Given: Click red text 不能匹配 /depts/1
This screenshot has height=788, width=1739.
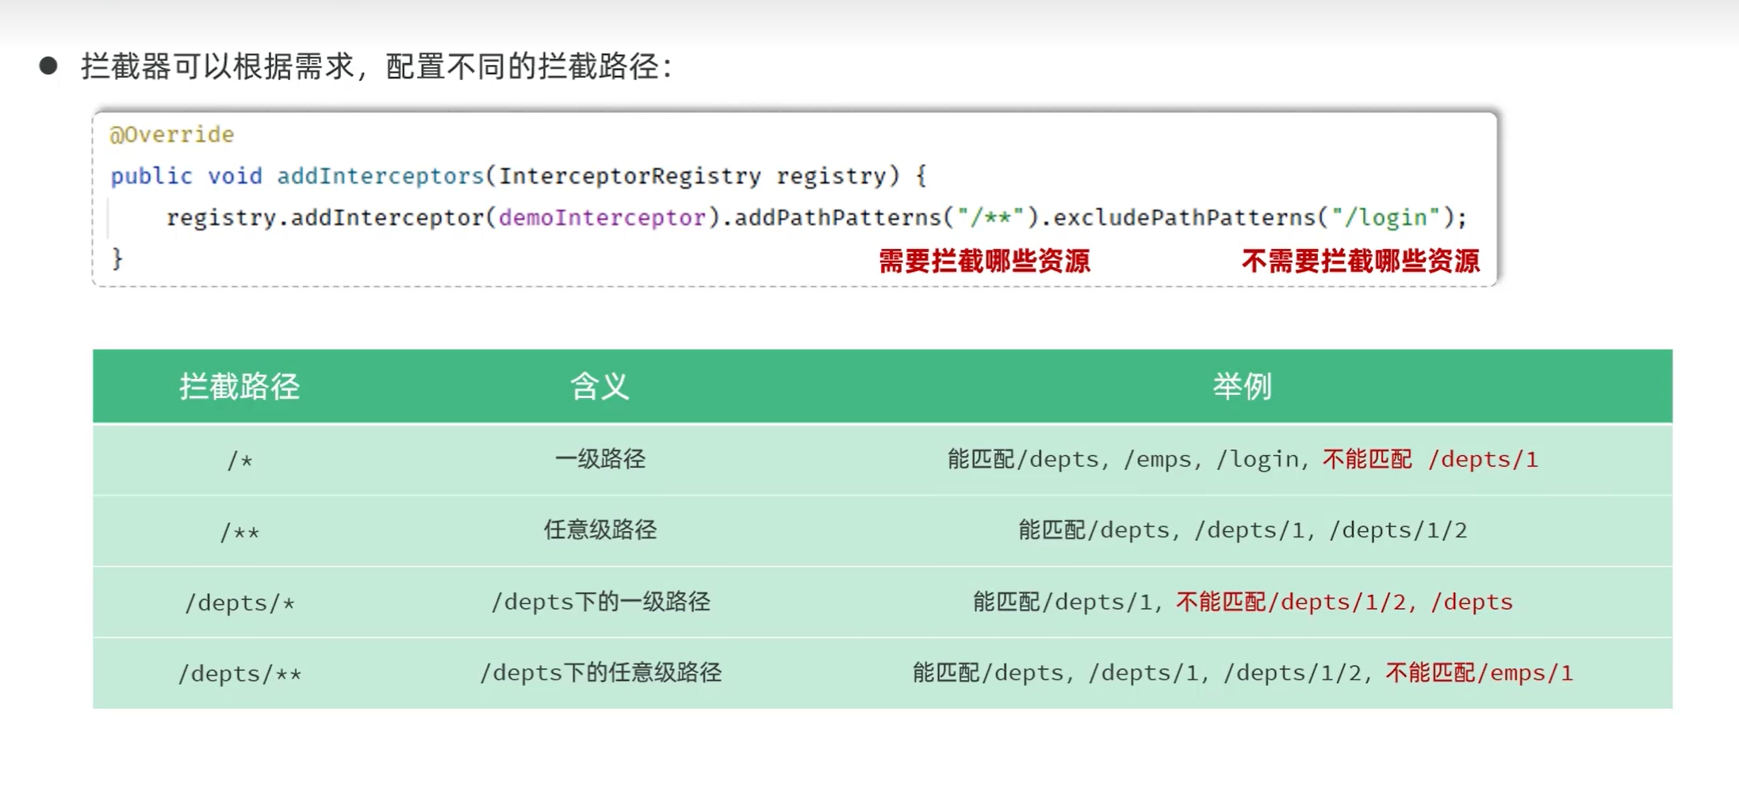Looking at the screenshot, I should point(1431,459).
